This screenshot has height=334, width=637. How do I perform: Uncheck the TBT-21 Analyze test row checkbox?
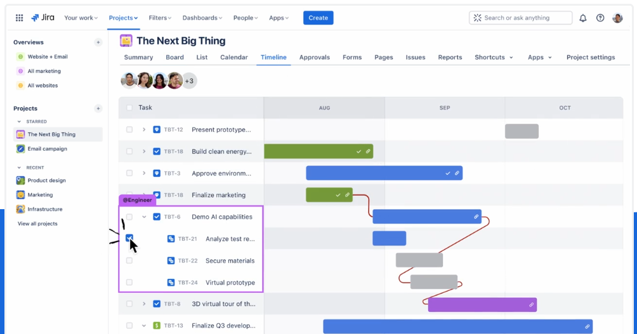point(129,238)
